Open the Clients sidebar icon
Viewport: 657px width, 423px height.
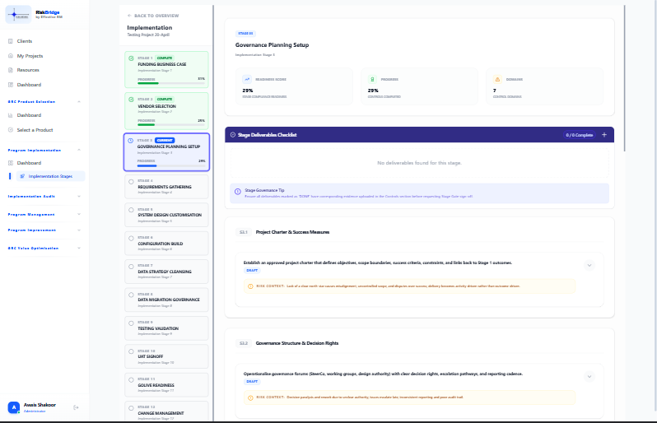pyautogui.click(x=11, y=41)
